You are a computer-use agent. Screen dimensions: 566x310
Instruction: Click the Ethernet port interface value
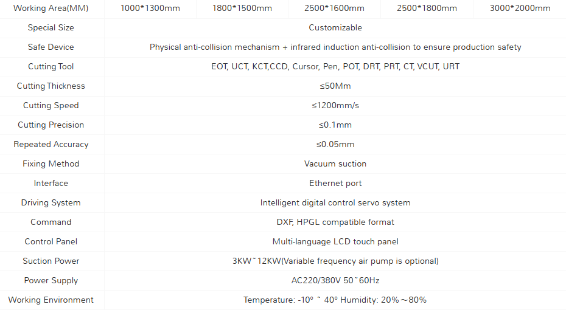pos(335,183)
